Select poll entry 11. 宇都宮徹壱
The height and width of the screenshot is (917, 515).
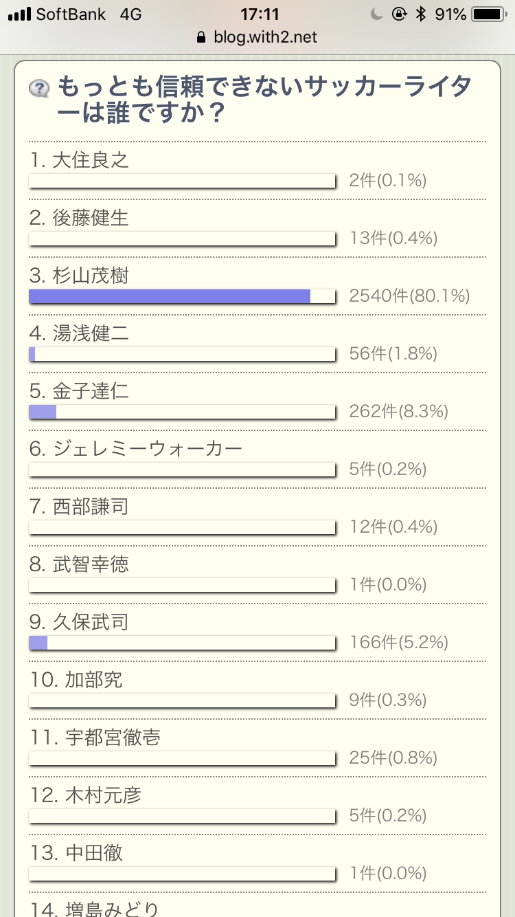point(95,738)
